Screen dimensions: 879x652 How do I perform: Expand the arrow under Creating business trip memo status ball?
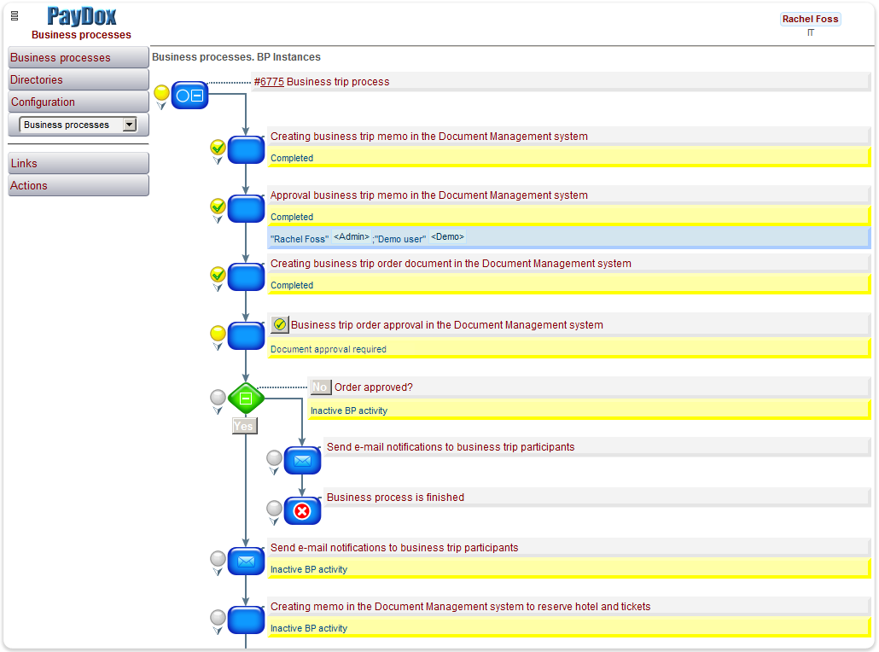tap(218, 160)
